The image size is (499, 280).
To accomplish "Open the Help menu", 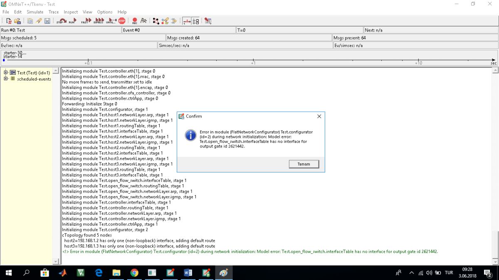I will click(122, 12).
